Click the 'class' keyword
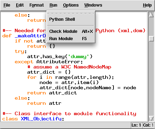155x129 pixels. click(10, 119)
